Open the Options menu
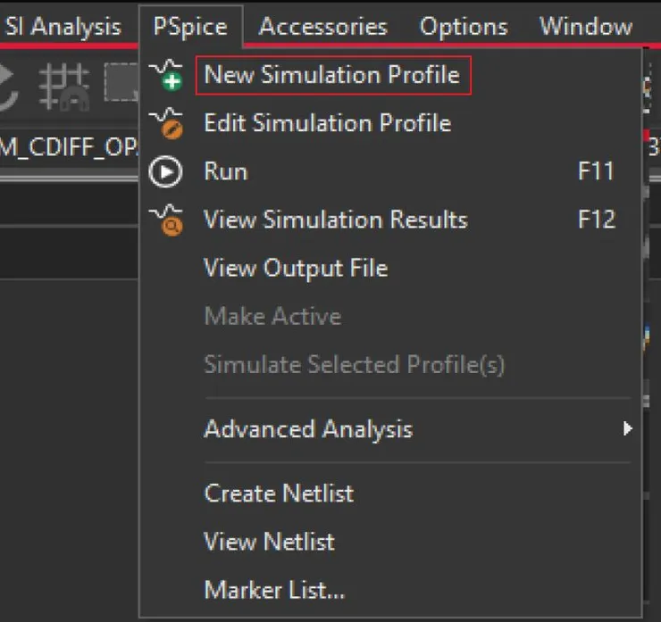 pos(463,27)
